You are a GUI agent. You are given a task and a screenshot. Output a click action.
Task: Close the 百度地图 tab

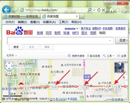click(77, 16)
